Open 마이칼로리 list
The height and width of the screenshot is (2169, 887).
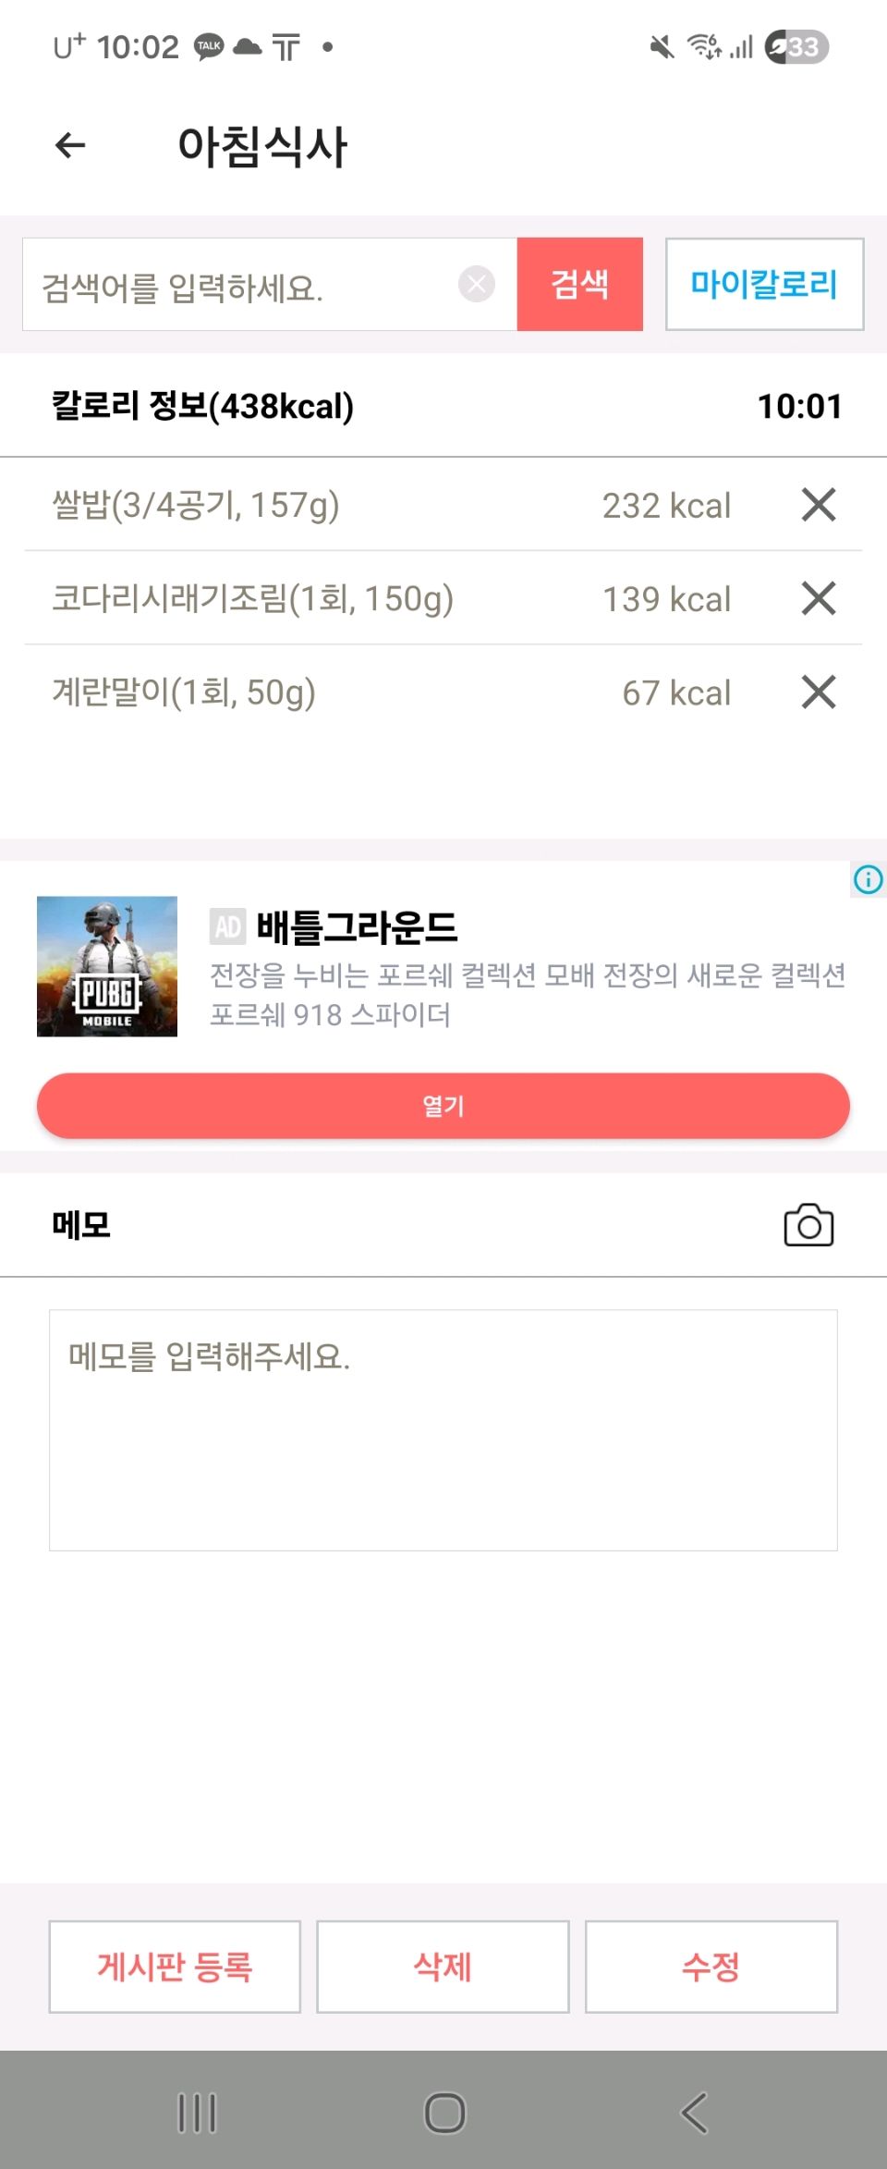coord(764,284)
